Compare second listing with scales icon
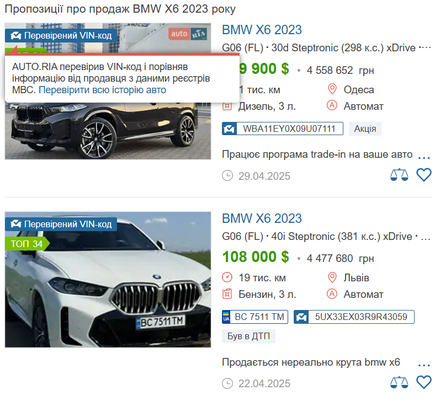Screen dimensions: 440x401 click(399, 382)
